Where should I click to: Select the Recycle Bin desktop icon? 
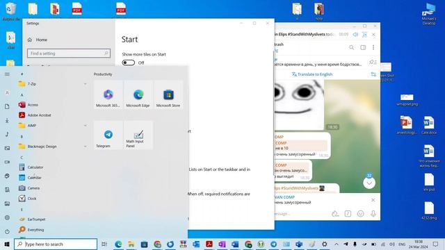(11, 12)
